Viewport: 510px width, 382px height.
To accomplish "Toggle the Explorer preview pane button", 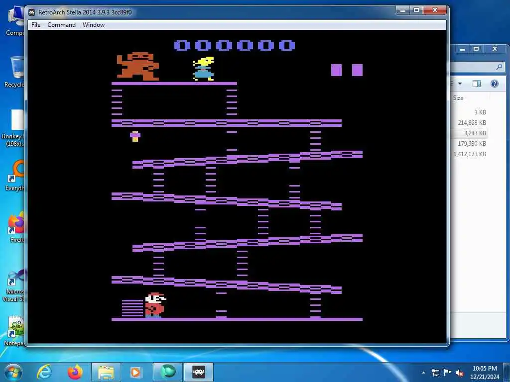I will pos(477,84).
